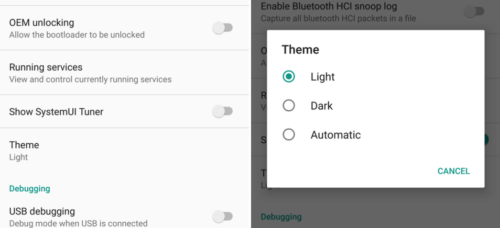Click the 'Light' value under Theme setting
Image resolution: width=500 pixels, height=228 pixels.
coord(18,157)
